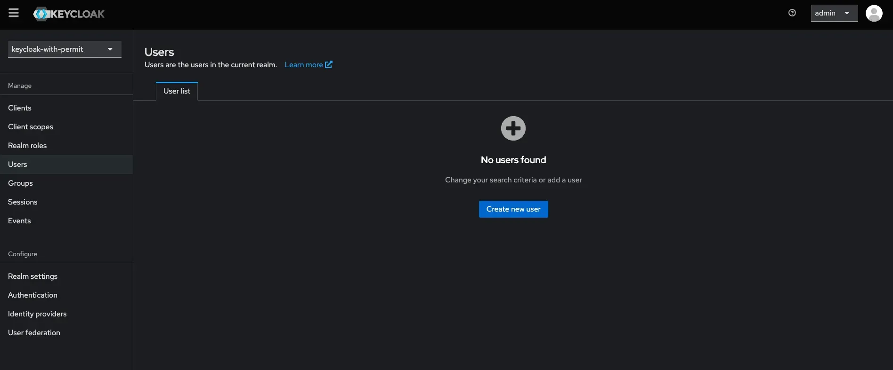This screenshot has height=370, width=893.
Task: Navigate to Identity providers
Action: click(37, 314)
